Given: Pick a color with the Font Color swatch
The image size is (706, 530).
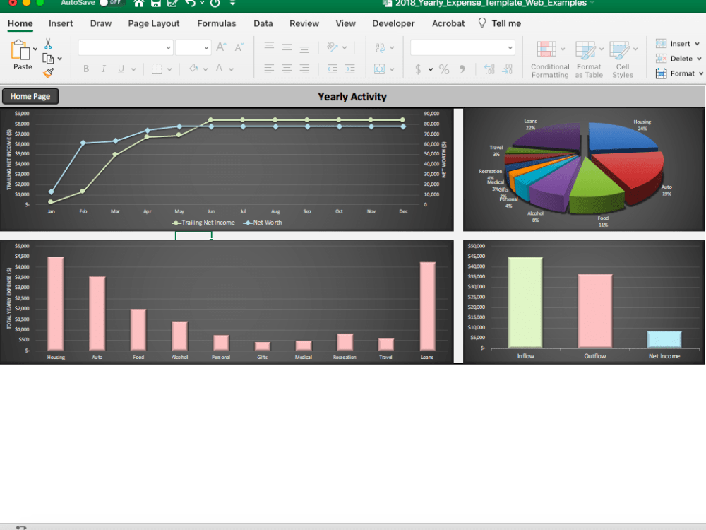Looking at the screenshot, I should (219, 68).
